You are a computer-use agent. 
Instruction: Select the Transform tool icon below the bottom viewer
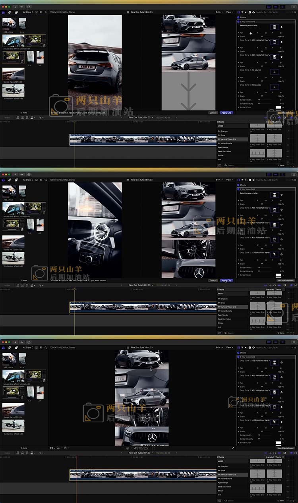click(52, 448)
